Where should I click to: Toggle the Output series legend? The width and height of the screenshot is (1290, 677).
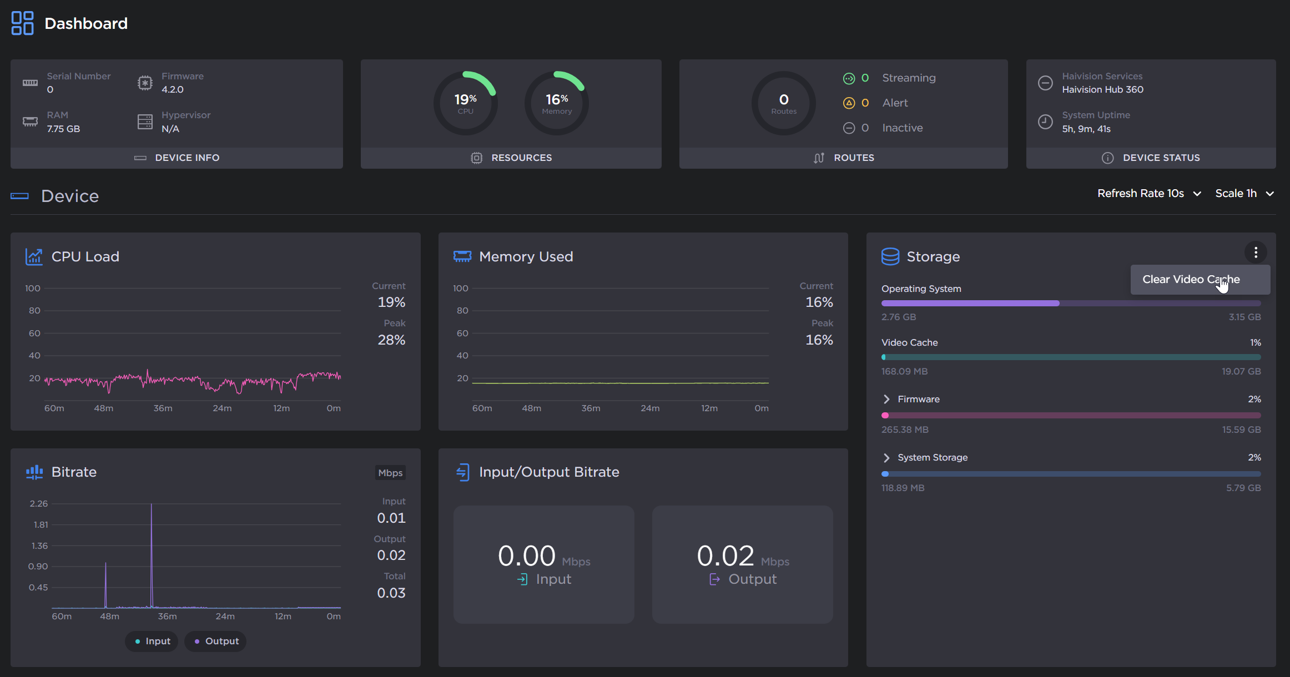216,641
